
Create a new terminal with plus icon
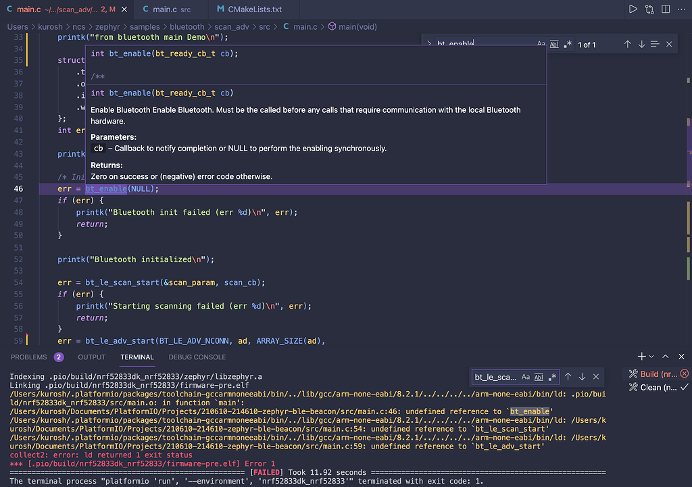[x=641, y=357]
